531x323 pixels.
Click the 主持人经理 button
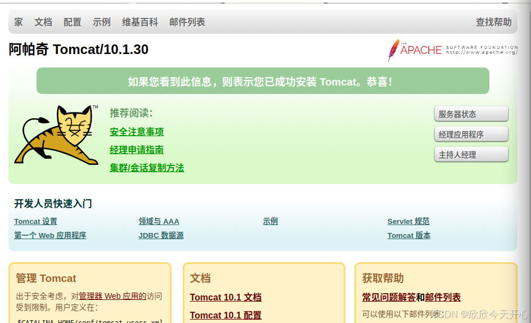(x=471, y=155)
